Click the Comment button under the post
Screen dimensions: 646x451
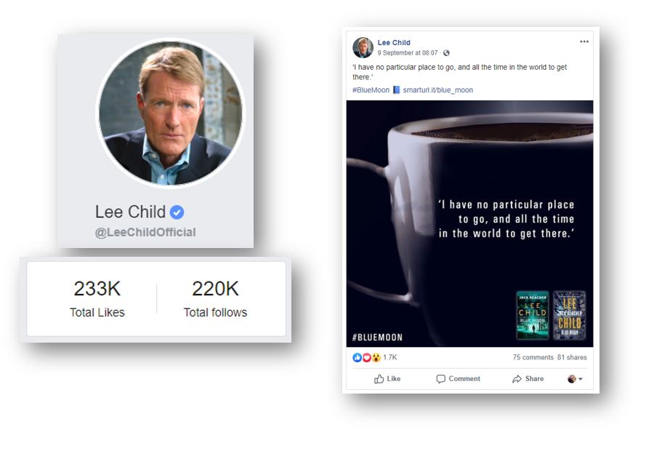tap(458, 379)
